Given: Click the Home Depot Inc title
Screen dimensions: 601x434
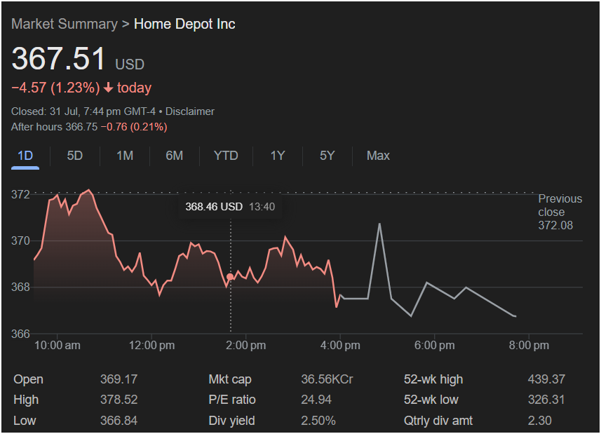Looking at the screenshot, I should pos(184,24).
